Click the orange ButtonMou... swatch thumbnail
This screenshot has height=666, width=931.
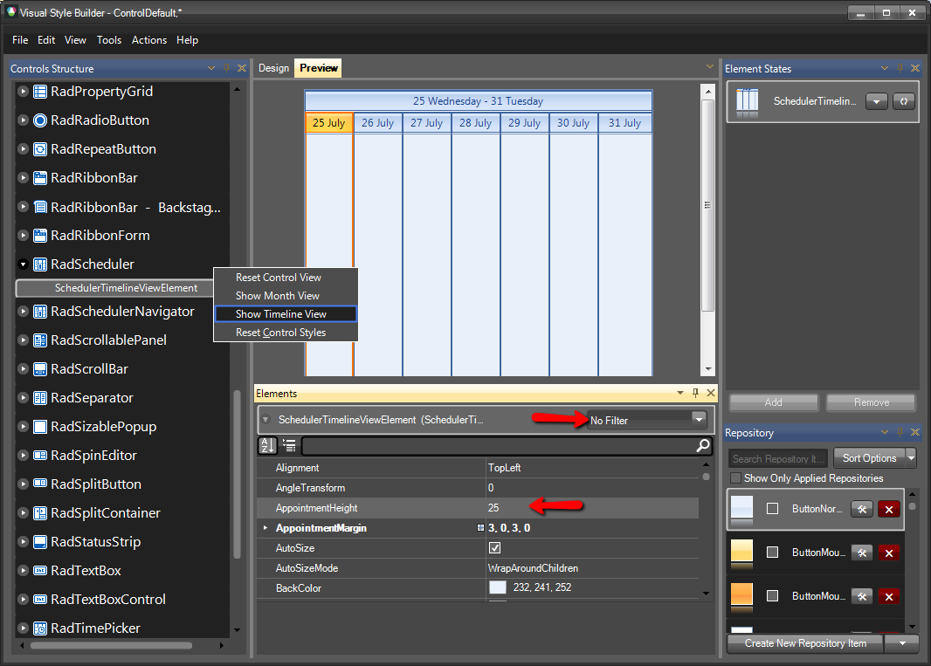coord(741,598)
